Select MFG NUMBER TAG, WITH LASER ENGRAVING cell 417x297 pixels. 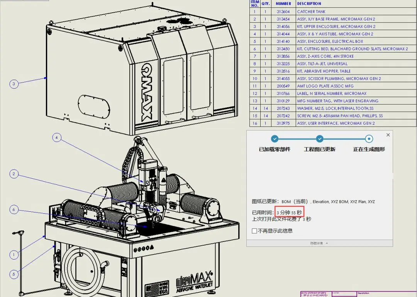pyautogui.click(x=356, y=101)
